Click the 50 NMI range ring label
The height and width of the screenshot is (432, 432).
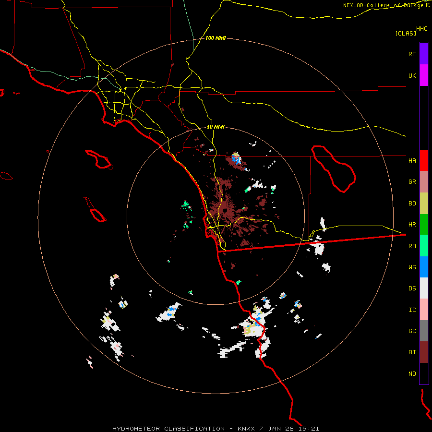point(216,127)
